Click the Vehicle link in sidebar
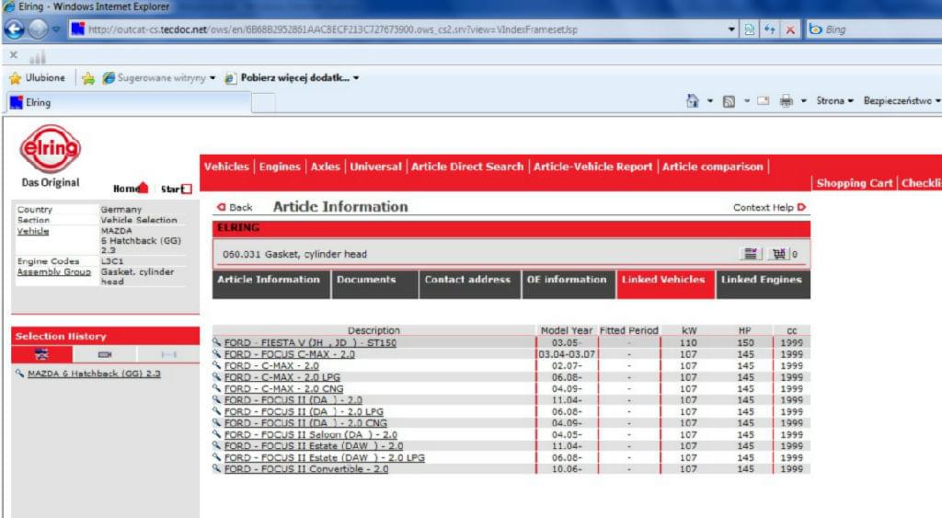942x518 pixels. [33, 231]
